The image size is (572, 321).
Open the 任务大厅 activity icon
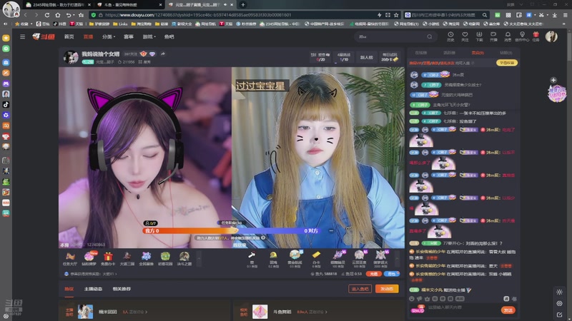coord(69,259)
